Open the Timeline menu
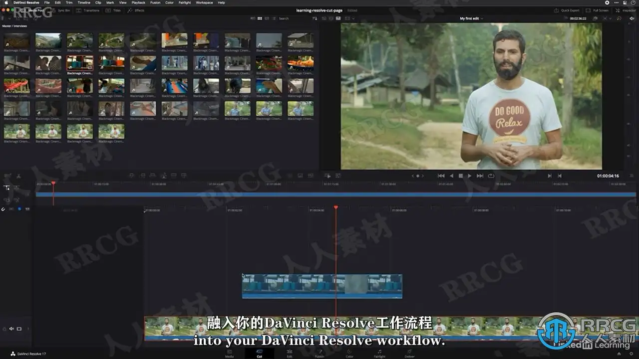 84,2
